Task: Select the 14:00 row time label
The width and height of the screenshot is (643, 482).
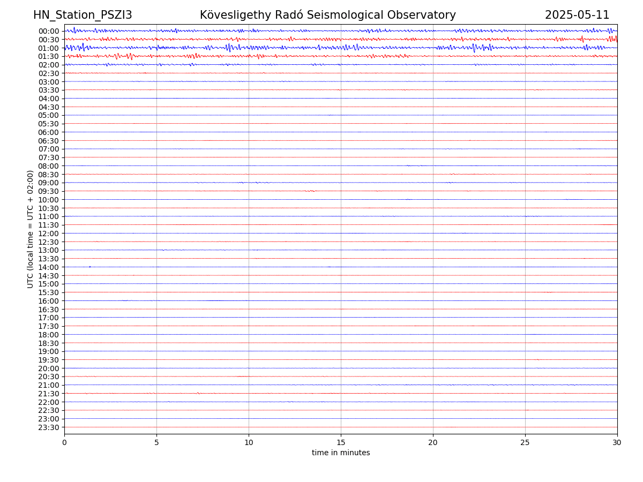Action: (49, 267)
